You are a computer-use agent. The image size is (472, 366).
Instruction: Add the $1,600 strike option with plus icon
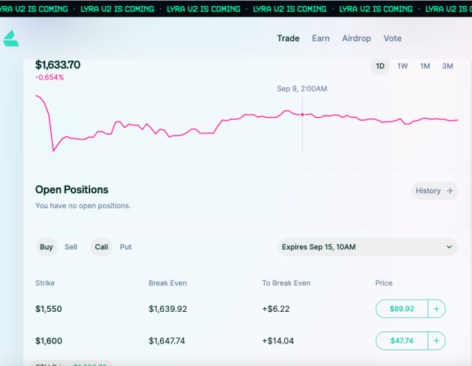(x=436, y=340)
